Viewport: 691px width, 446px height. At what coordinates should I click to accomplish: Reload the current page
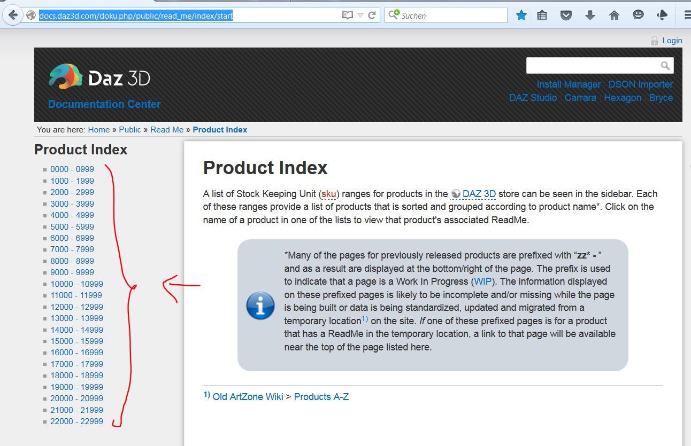pyautogui.click(x=372, y=15)
